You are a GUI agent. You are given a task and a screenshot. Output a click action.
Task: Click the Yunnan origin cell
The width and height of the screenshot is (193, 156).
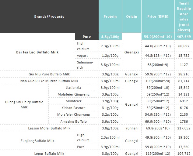click(132, 128)
